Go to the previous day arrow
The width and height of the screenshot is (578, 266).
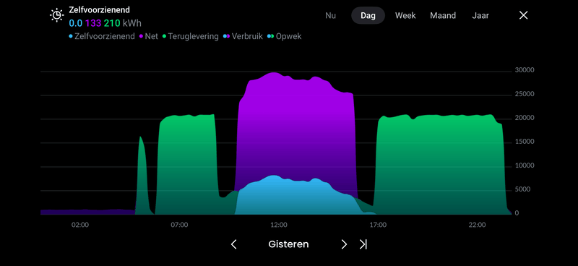pyautogui.click(x=233, y=244)
